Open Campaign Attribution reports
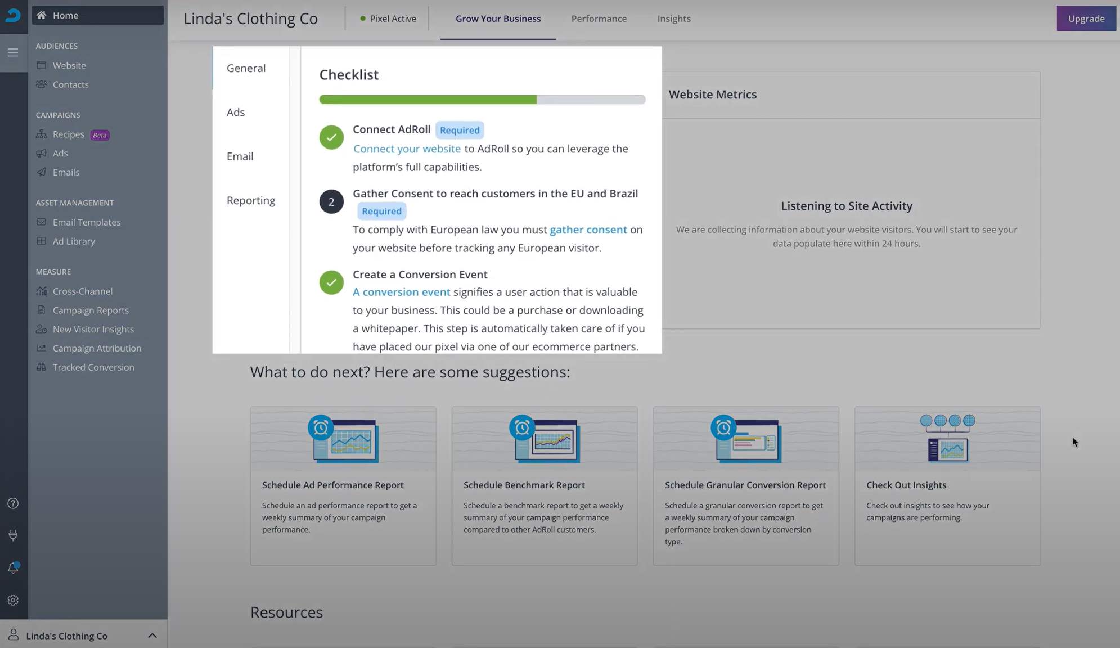 pos(97,348)
